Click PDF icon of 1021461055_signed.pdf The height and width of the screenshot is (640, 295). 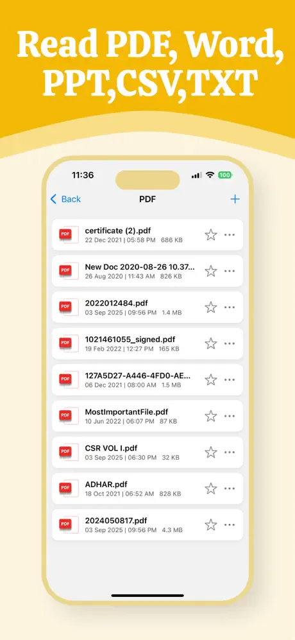(x=69, y=343)
